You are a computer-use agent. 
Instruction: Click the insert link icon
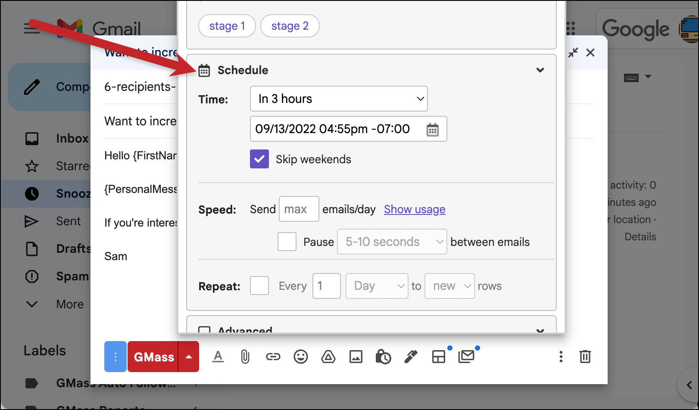[x=273, y=357]
